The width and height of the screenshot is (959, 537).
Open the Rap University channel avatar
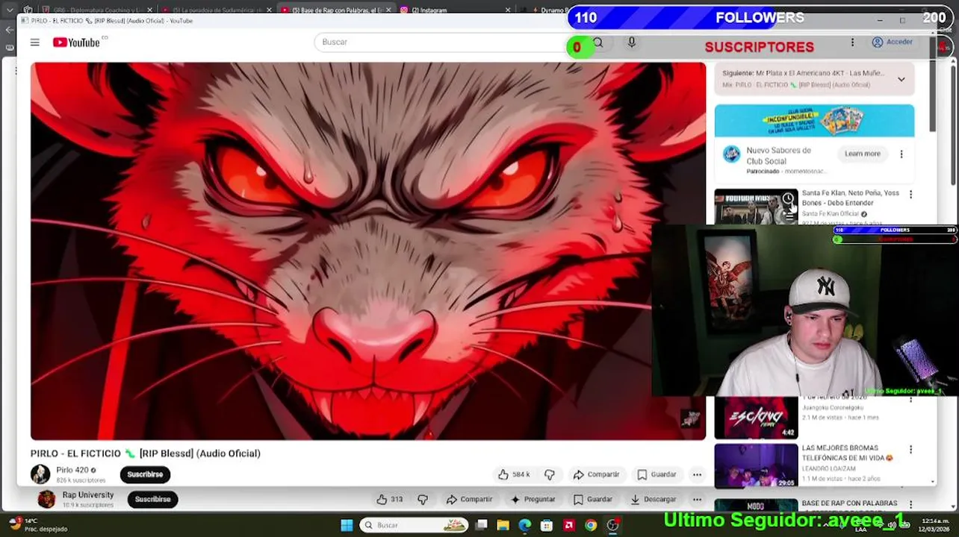point(46,499)
